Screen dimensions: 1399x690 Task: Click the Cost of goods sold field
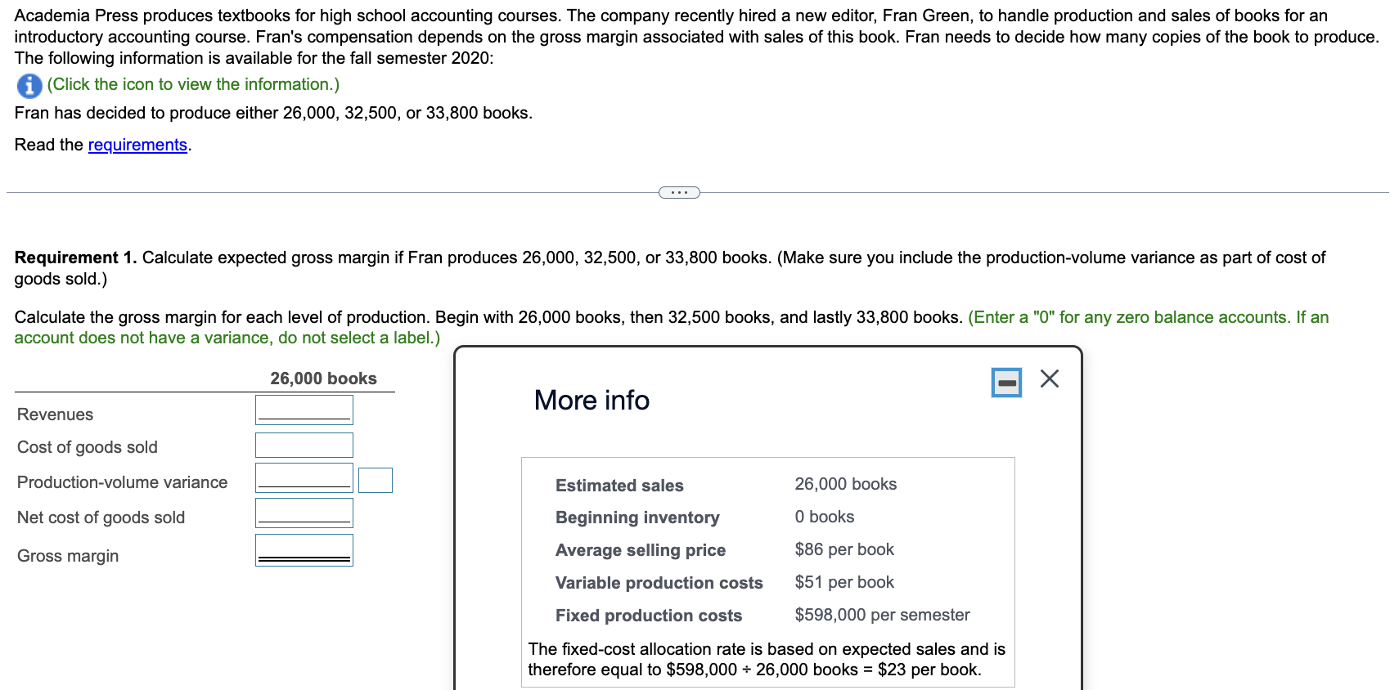303,444
